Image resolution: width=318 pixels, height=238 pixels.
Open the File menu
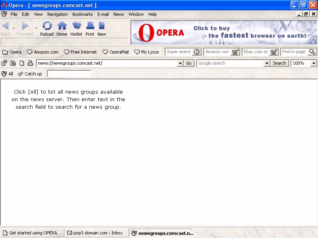tap(14, 14)
